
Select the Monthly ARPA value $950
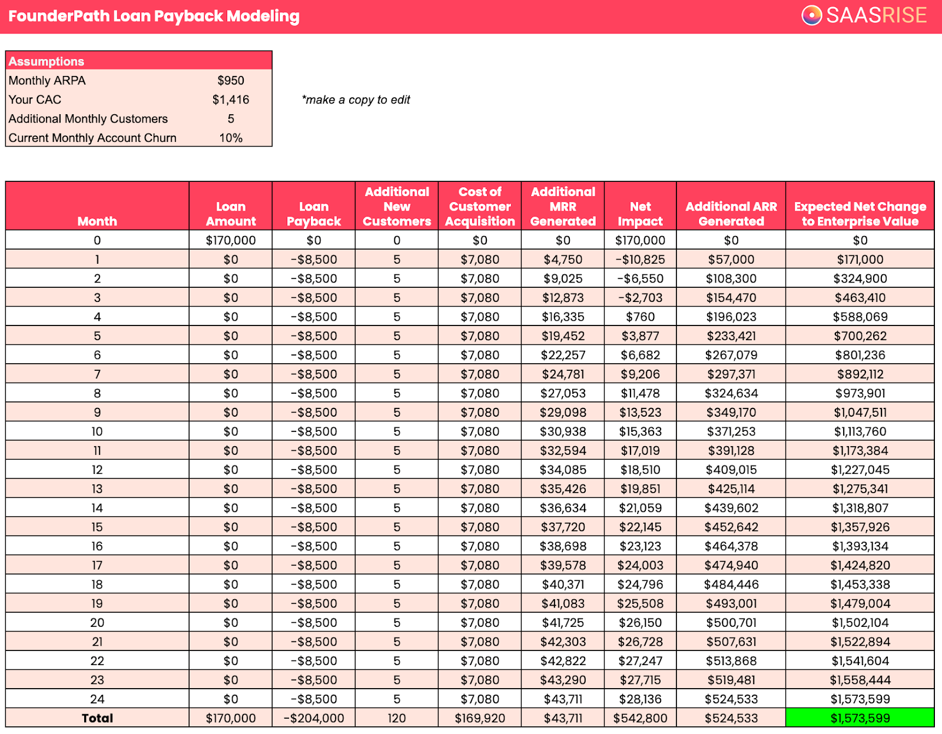coord(231,81)
